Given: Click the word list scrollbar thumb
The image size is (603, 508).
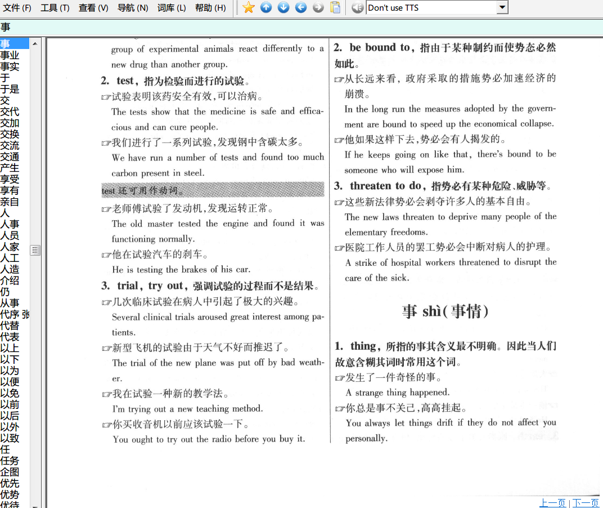Looking at the screenshot, I should coord(35,251).
